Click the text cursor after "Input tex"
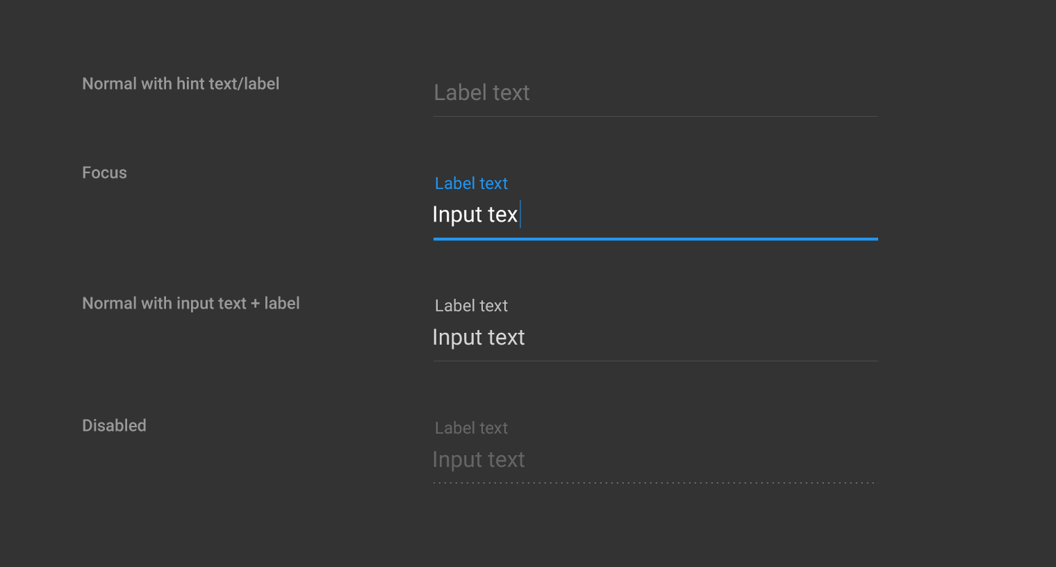 [520, 214]
